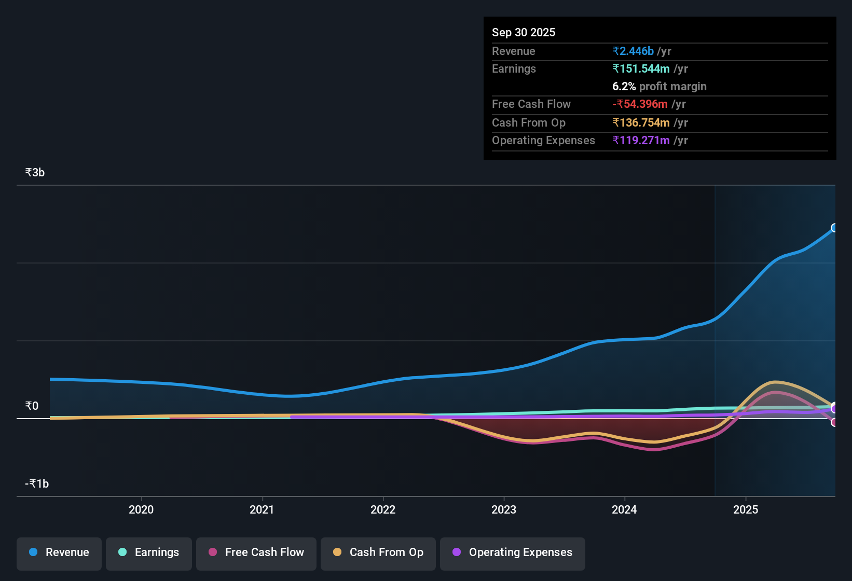Viewport: 852px width, 581px height.
Task: Click the Free Cash Flow endpoint marker
Action: [x=834, y=423]
